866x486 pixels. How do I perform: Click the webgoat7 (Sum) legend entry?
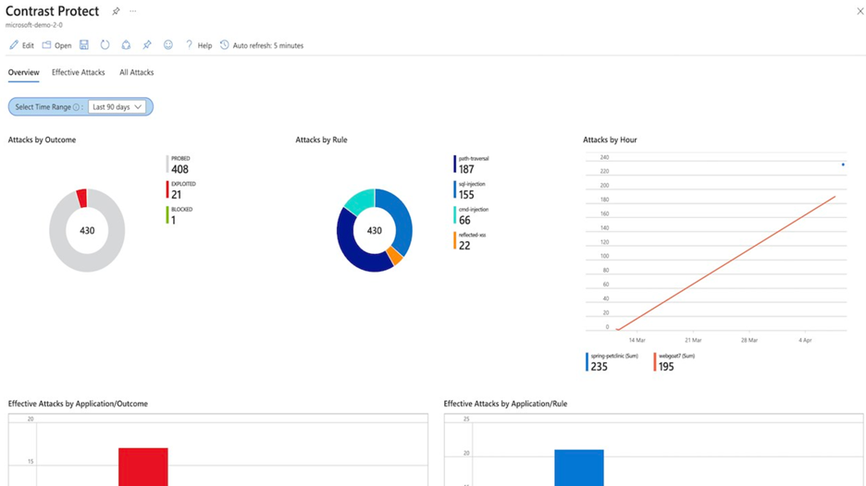[674, 361]
